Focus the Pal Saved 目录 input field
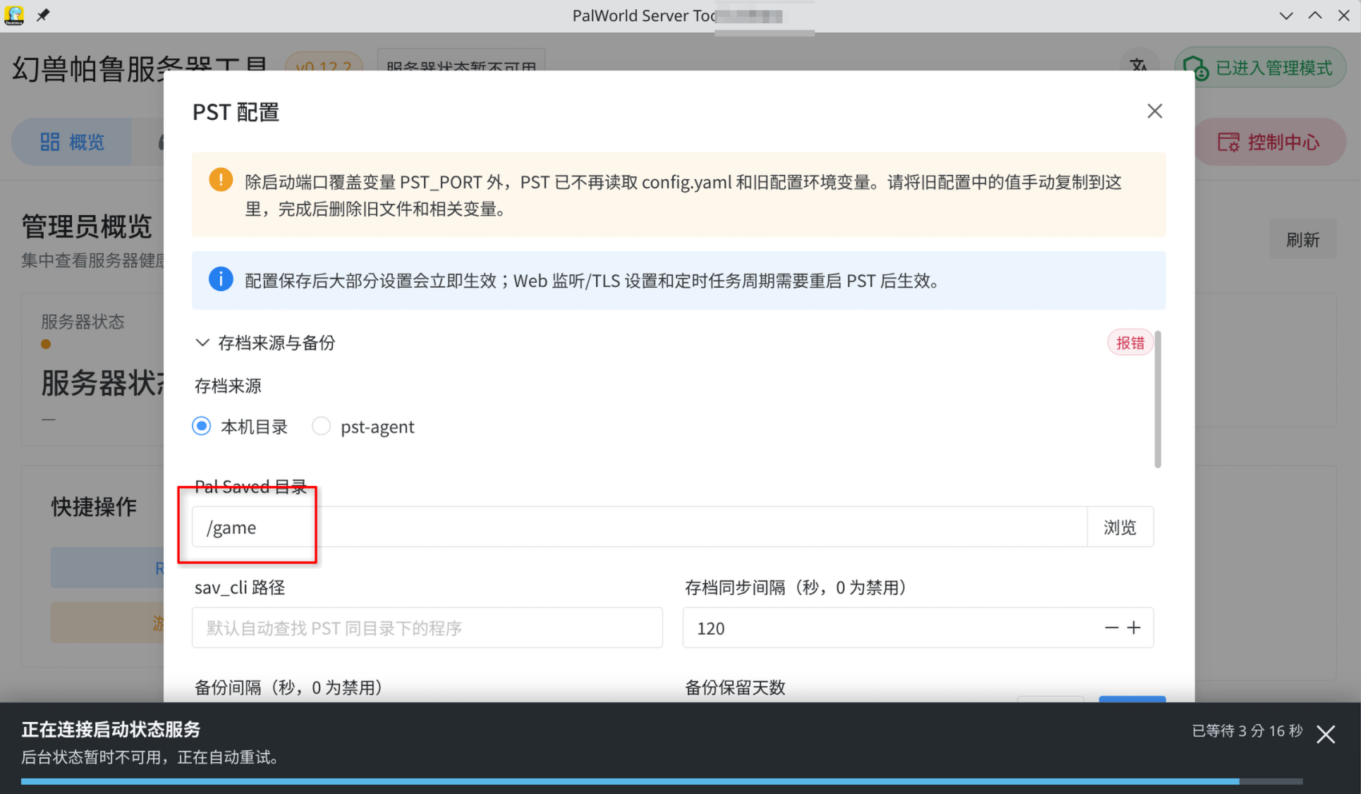This screenshot has height=794, width=1361. pos(640,527)
